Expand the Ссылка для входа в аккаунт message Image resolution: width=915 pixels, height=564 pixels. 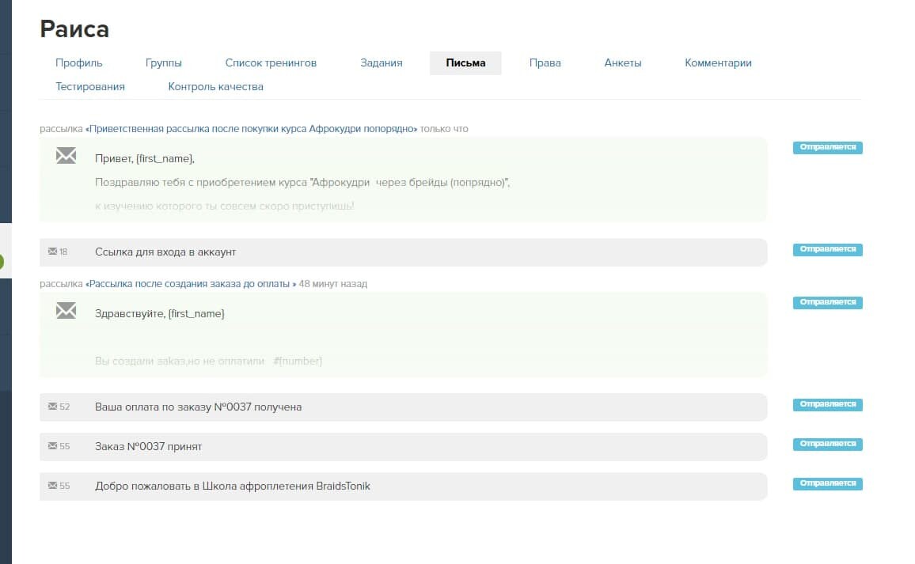point(165,252)
